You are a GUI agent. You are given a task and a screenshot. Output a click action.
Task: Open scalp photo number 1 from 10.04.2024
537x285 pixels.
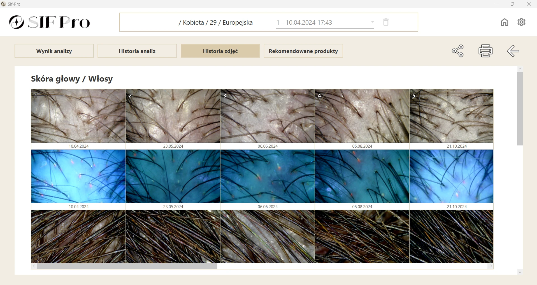tap(78, 116)
